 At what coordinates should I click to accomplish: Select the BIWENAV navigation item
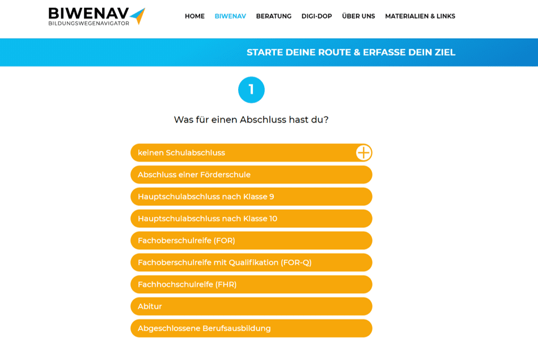[230, 16]
